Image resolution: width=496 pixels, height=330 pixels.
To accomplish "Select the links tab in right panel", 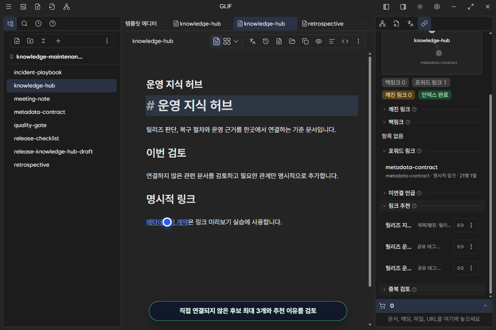I will pos(424,24).
